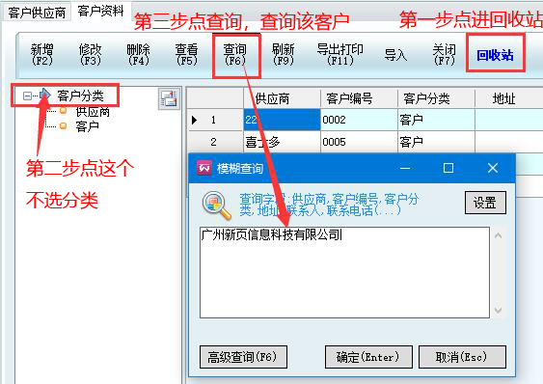Open 高级查询(F6) advanced search
Screen dimensions: 543x384
point(243,357)
